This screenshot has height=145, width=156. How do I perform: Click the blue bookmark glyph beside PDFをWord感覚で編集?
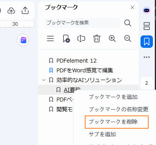(51, 70)
